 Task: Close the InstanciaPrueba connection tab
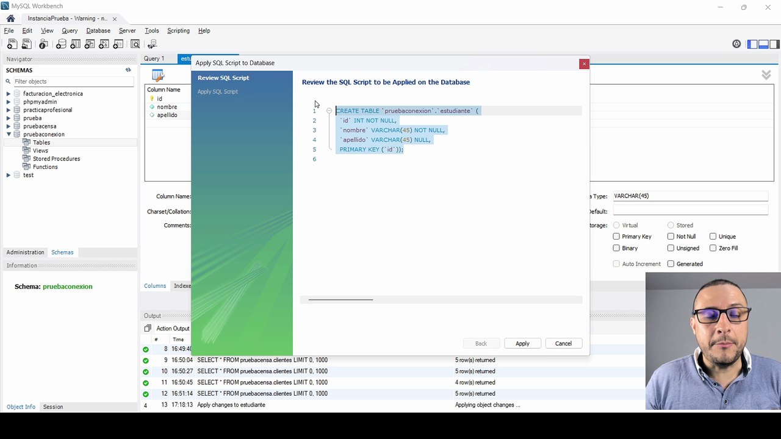point(114,19)
